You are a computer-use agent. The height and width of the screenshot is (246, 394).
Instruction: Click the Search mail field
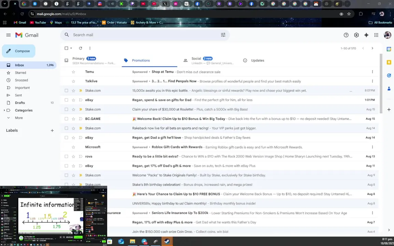145,35
